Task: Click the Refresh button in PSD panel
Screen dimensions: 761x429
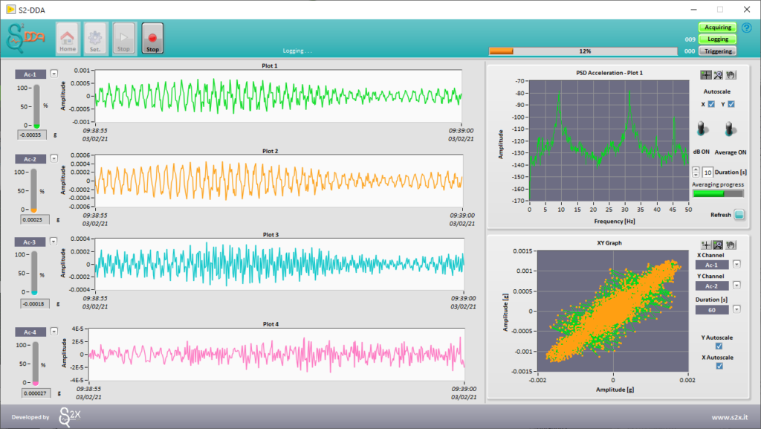Action: (739, 215)
